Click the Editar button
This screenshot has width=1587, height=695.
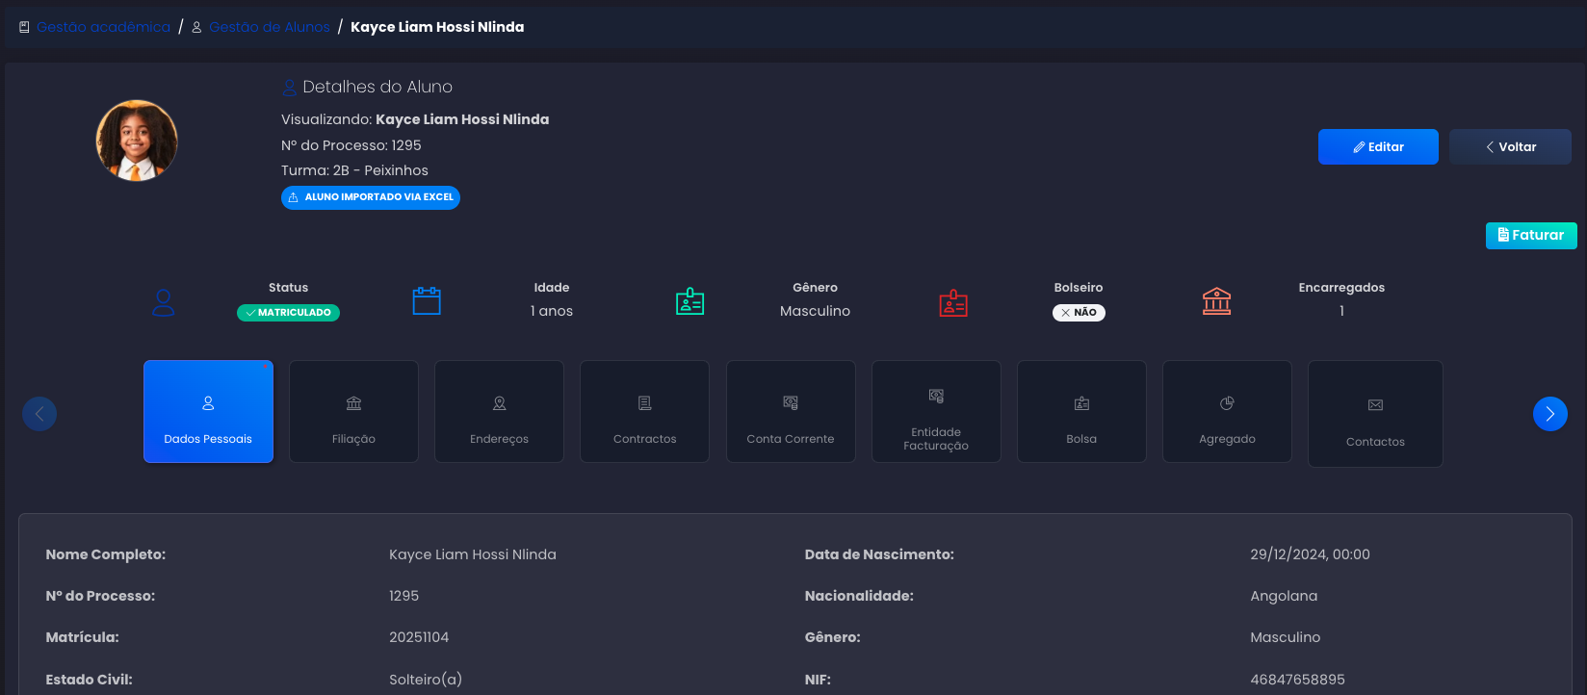pyautogui.click(x=1378, y=147)
